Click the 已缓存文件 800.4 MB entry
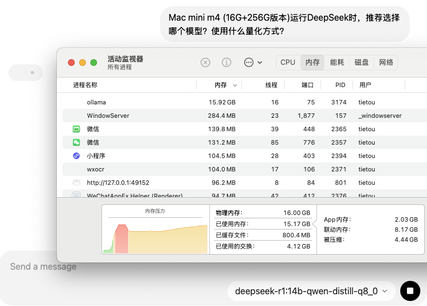 (263, 235)
